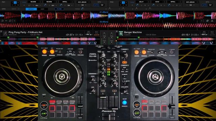Open the FX2 ECHO effect dropdown

click(164, 2)
